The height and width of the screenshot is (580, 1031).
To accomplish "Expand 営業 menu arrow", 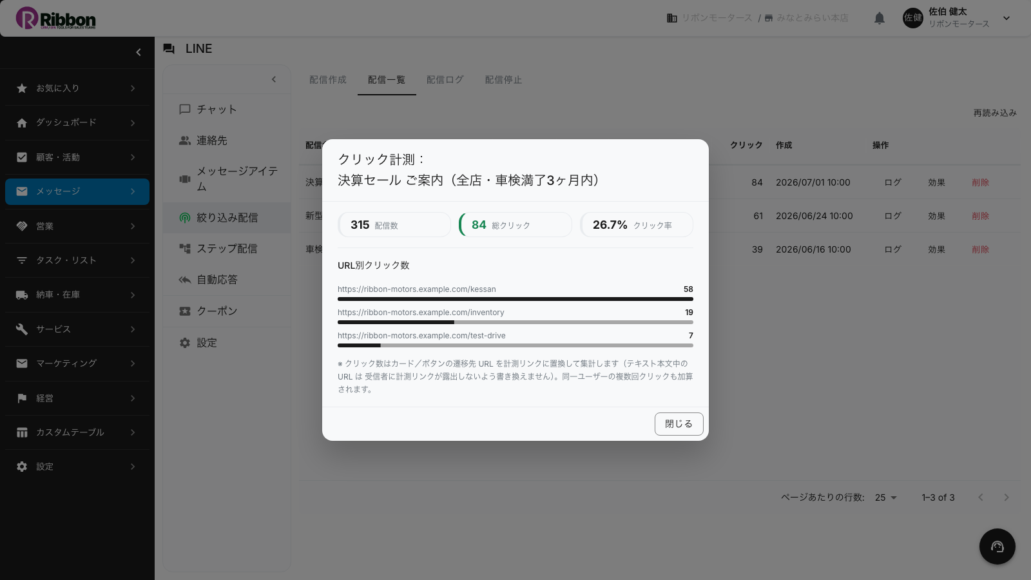I will [133, 226].
